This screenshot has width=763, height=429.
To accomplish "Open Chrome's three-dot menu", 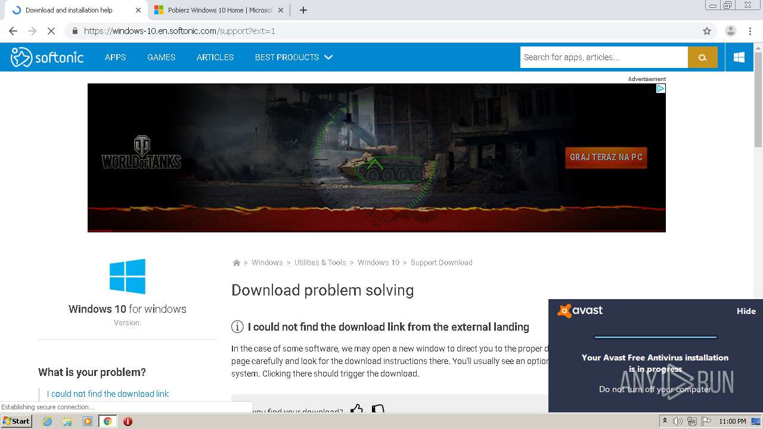I will [x=750, y=31].
